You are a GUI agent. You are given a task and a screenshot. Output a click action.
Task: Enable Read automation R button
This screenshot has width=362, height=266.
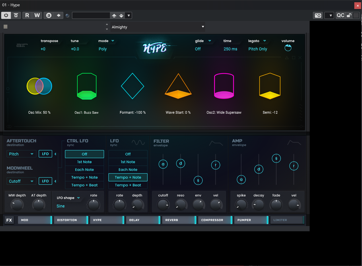[27, 15]
